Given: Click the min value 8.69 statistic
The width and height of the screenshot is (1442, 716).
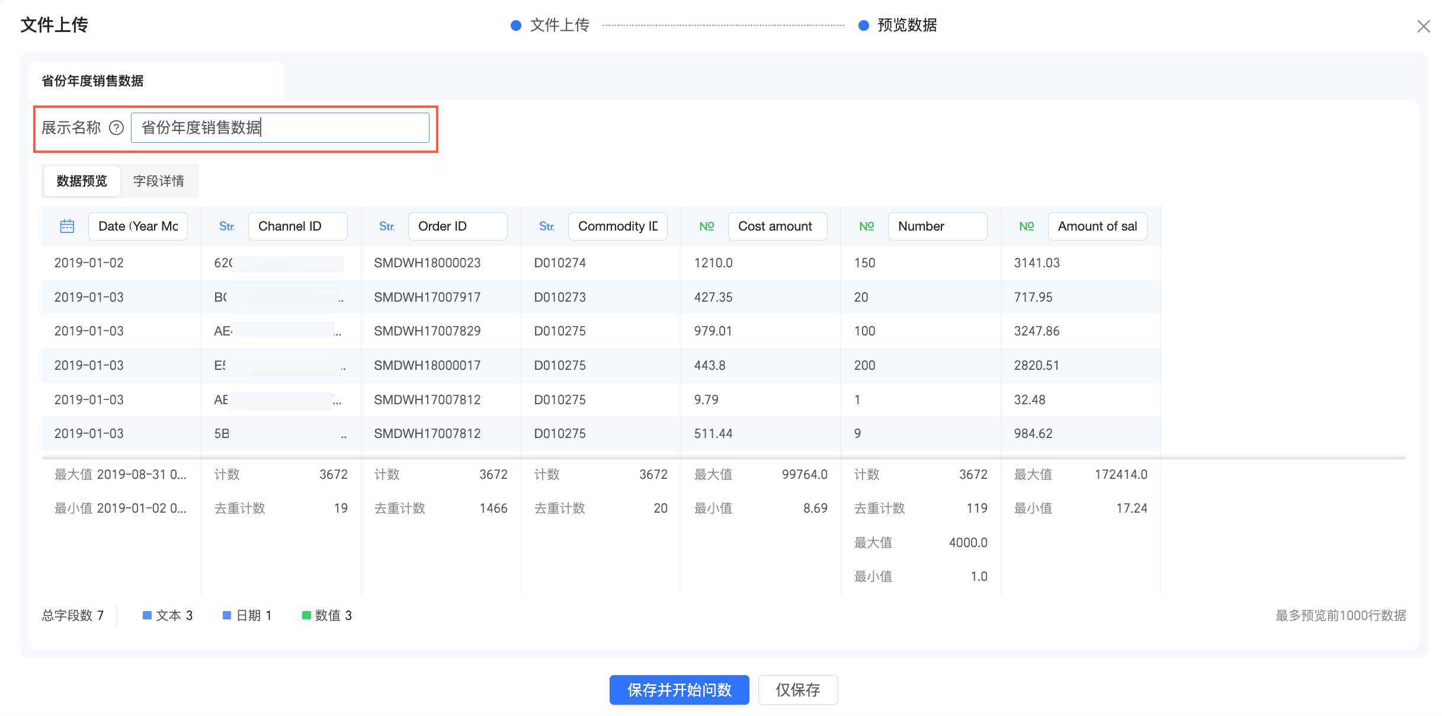Looking at the screenshot, I should click(x=815, y=509).
